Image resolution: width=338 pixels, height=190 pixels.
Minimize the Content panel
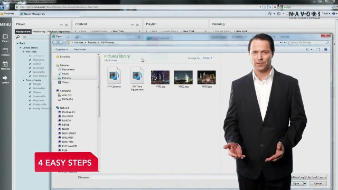pyautogui.click(x=132, y=25)
